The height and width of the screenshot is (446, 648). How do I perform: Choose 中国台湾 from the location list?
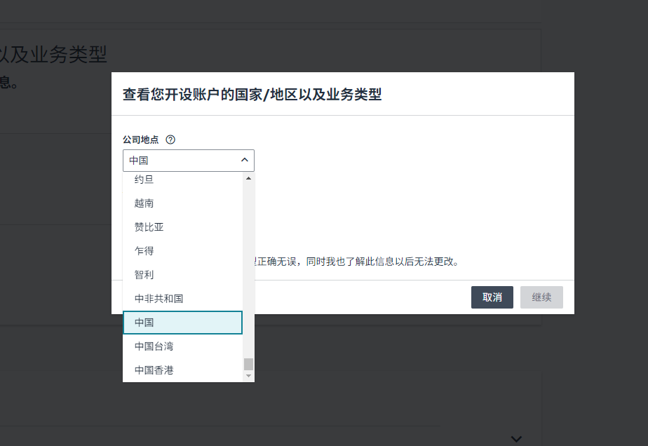coord(154,346)
